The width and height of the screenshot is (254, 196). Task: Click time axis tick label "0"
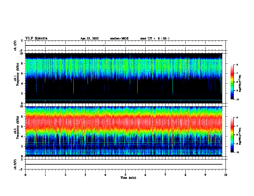coord(25,175)
